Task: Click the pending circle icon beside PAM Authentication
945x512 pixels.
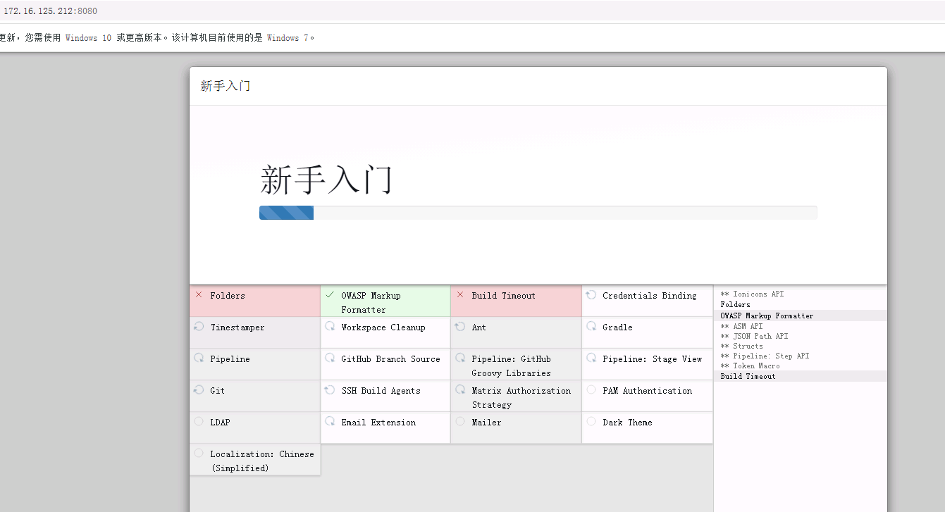Action: [591, 390]
